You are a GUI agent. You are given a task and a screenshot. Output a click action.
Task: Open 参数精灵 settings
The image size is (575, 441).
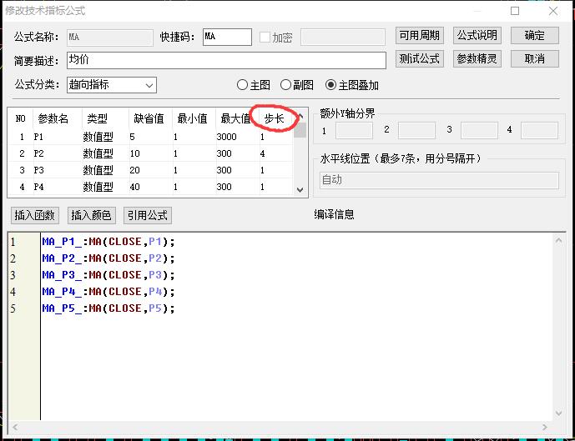pyautogui.click(x=477, y=58)
